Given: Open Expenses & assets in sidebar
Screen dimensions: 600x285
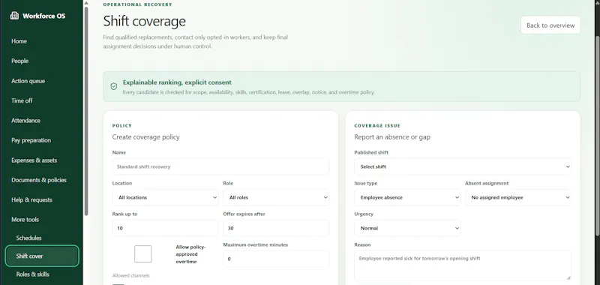Looking at the screenshot, I should [x=34, y=160].
